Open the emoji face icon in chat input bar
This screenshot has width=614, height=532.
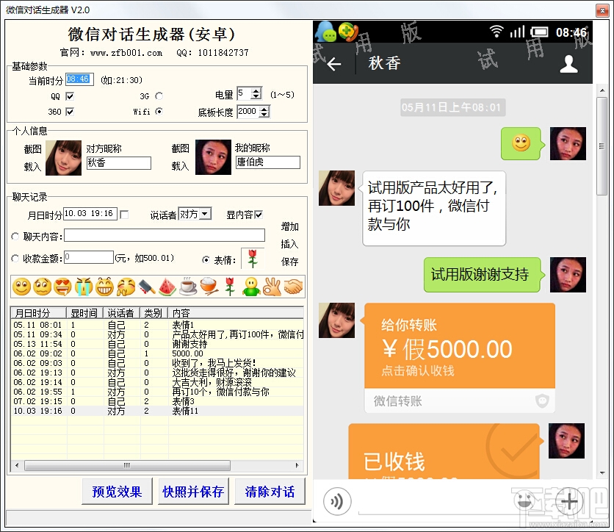(524, 501)
